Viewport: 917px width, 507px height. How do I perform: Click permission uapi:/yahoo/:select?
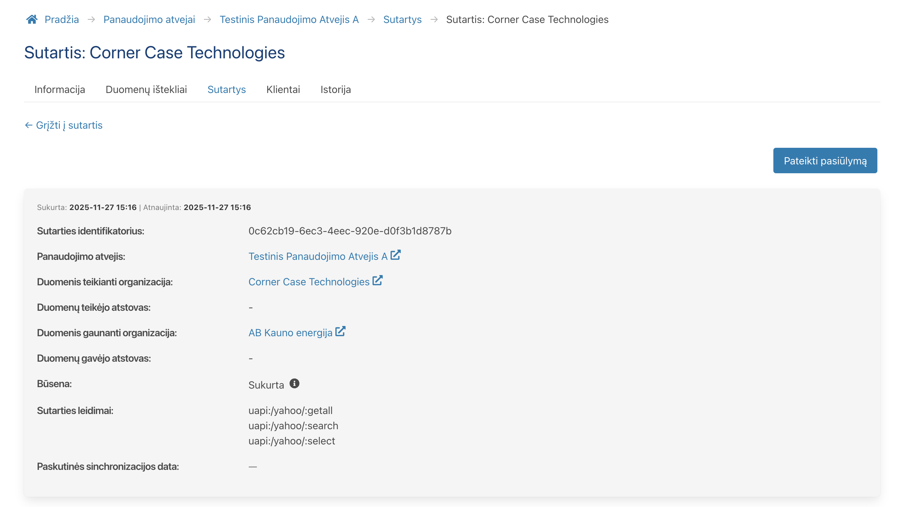[292, 441]
